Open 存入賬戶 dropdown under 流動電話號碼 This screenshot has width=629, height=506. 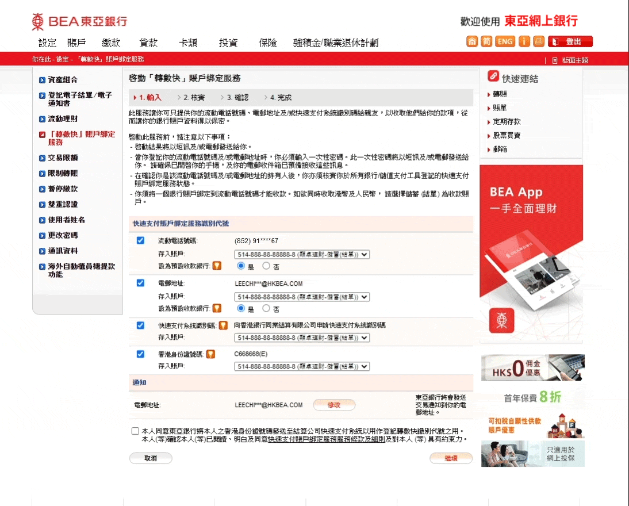pyautogui.click(x=302, y=254)
